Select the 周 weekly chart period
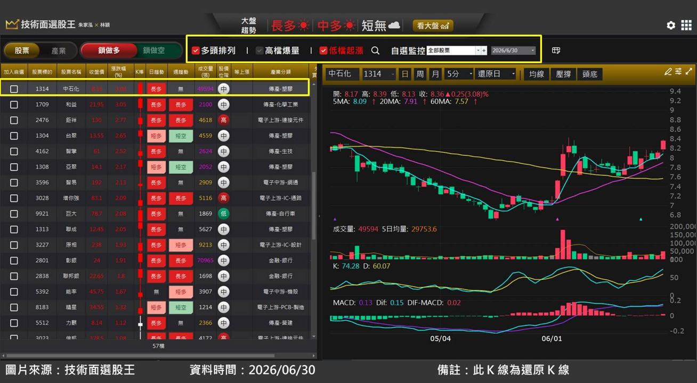697x383 pixels. (420, 74)
